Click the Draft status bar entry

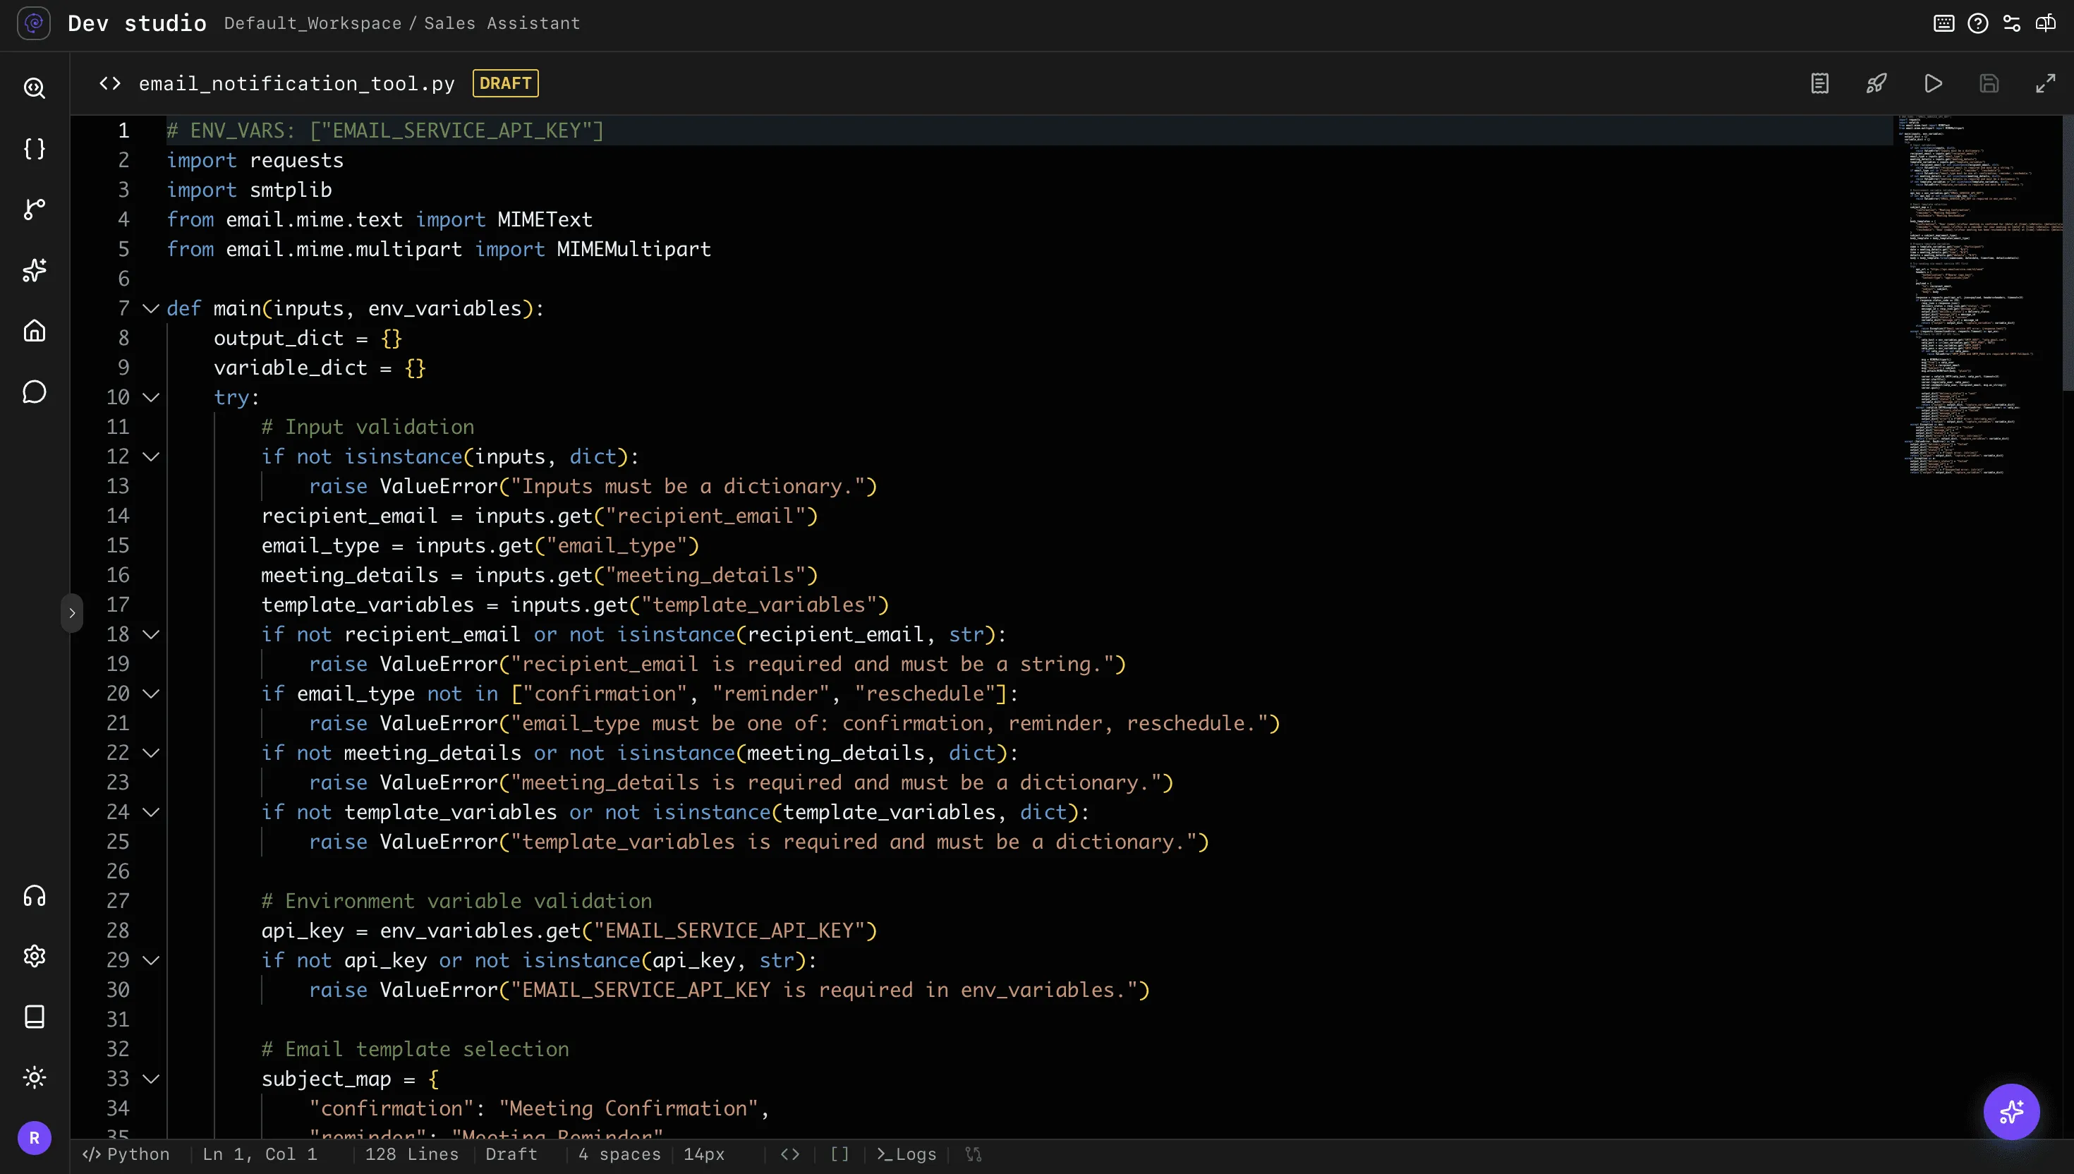click(x=511, y=1154)
